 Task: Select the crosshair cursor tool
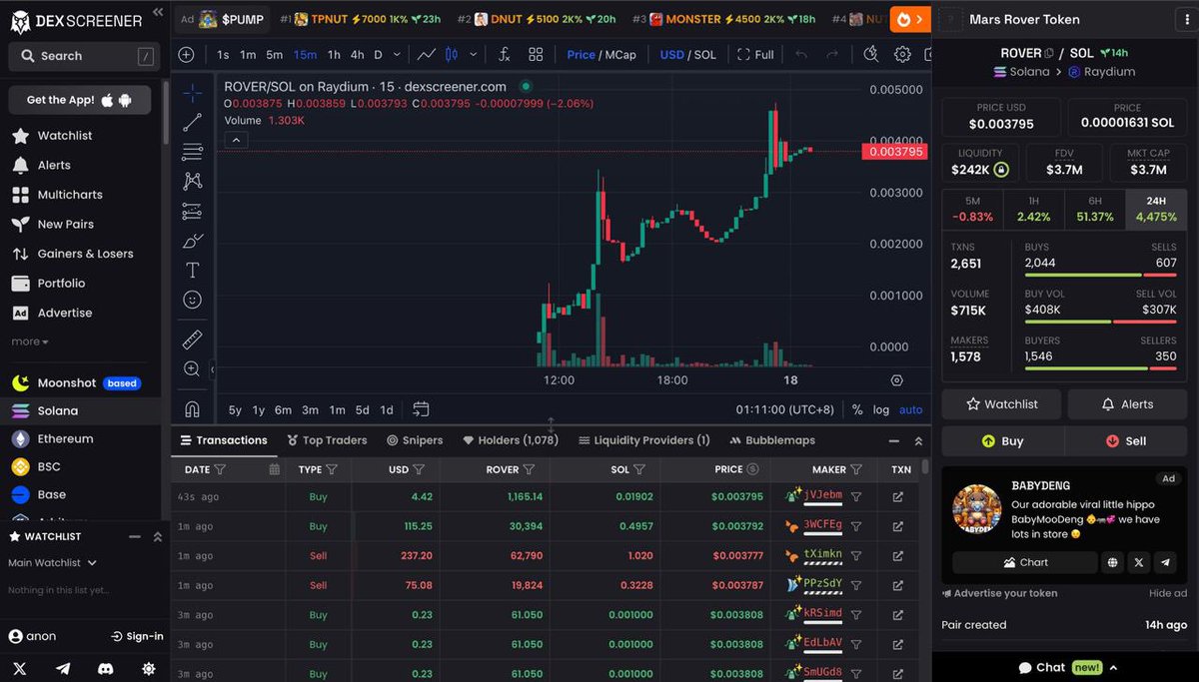pos(193,93)
